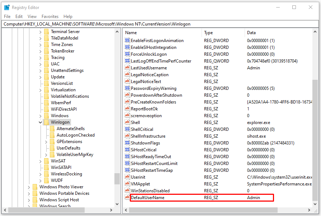Screen dimensions: 321x216
Task: Select the AutoLogonChecked key
Action: click(76, 135)
